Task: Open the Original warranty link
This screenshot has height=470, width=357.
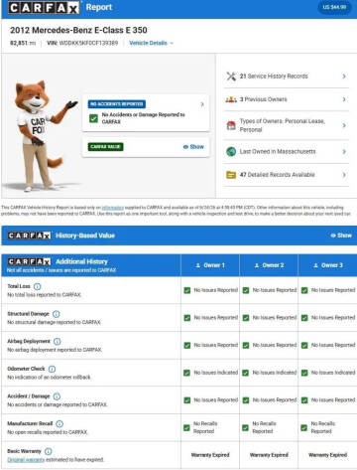Action: (x=26, y=460)
